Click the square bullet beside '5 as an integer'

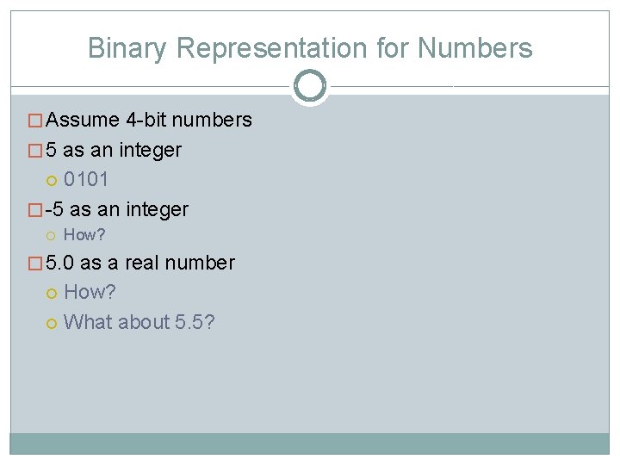click(35, 151)
